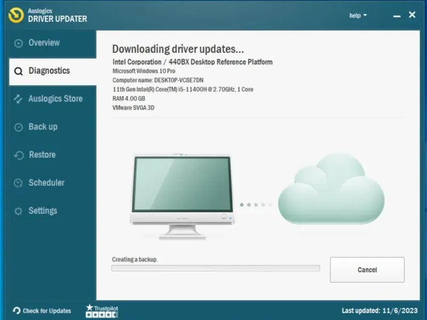
Task: Click the Auslogics Driver Updater logo icon
Action: (16, 15)
